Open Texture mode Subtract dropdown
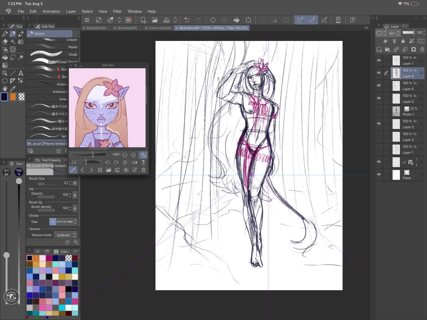 pos(65,235)
